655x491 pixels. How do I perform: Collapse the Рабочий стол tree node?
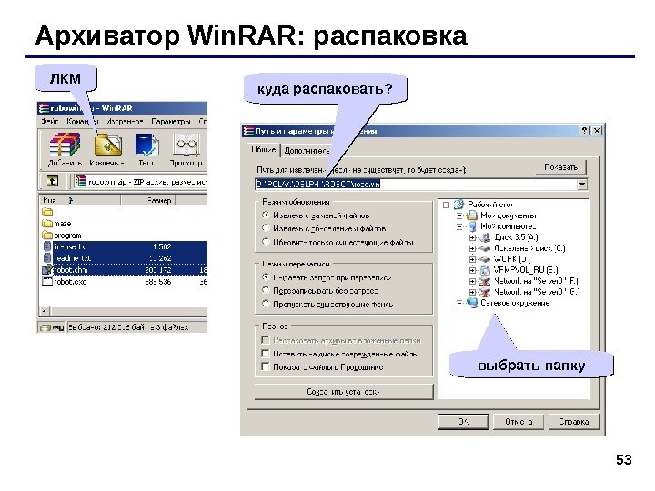pyautogui.click(x=446, y=205)
